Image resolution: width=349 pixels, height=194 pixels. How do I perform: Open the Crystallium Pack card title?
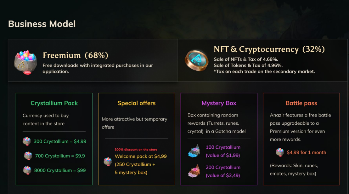point(54,103)
